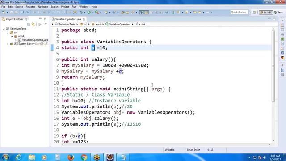The image size is (286, 161).
Task: Collapse the SeleniumTests project node
Action: (4, 29)
